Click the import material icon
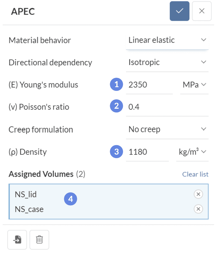This screenshot has height=259, width=218. pos(17,240)
